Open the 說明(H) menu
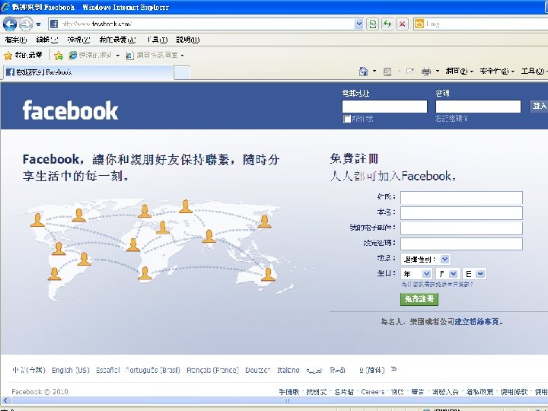The image size is (548, 411). point(188,40)
